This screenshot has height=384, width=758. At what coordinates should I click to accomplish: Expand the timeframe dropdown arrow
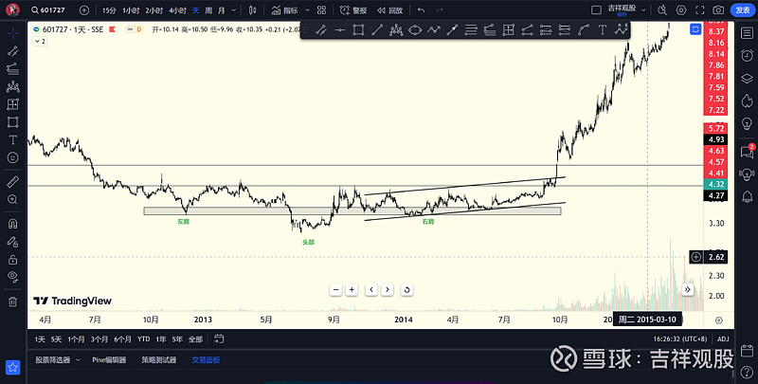234,10
